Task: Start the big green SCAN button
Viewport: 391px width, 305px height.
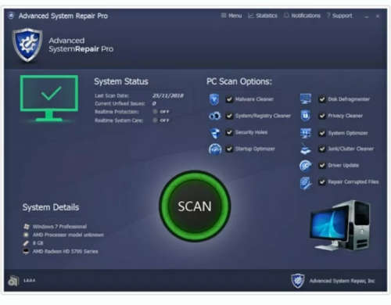Action: (195, 206)
